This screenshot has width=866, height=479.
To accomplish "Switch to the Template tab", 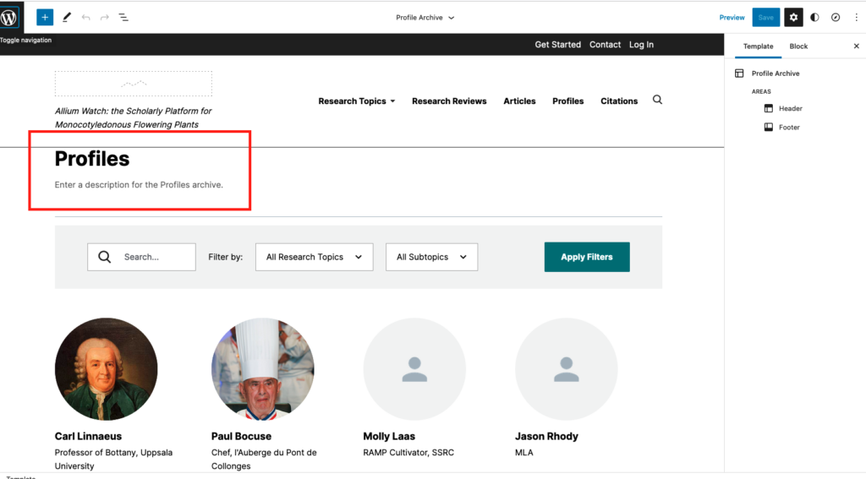I will click(x=758, y=46).
